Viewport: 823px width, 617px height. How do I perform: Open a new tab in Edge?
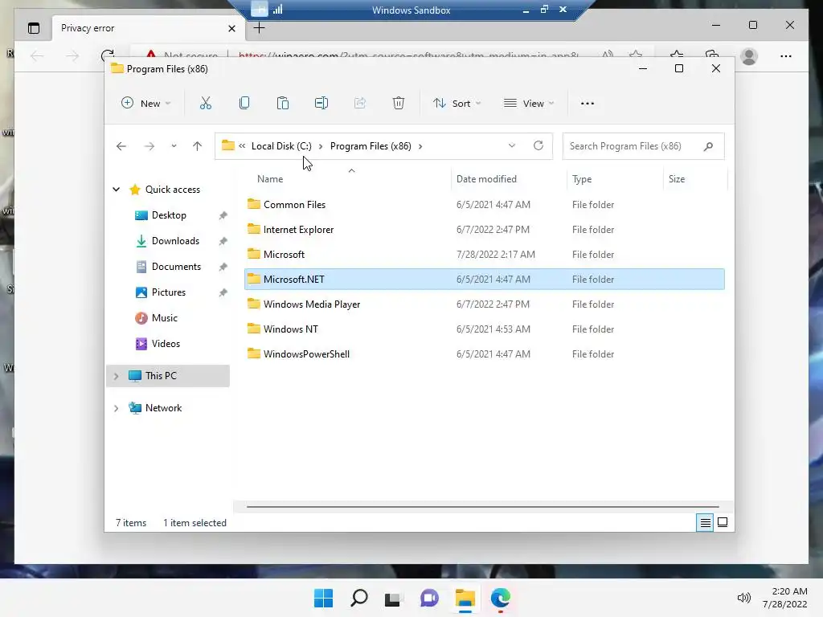point(259,28)
